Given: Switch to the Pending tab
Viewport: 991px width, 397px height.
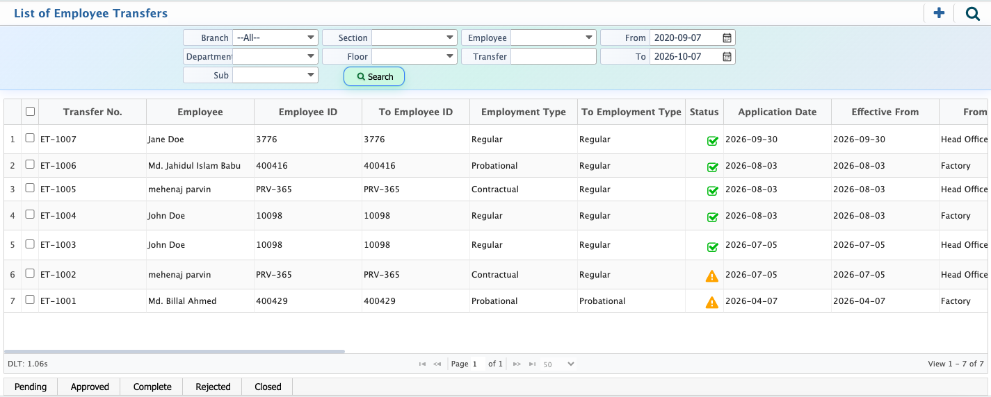Looking at the screenshot, I should (31, 387).
